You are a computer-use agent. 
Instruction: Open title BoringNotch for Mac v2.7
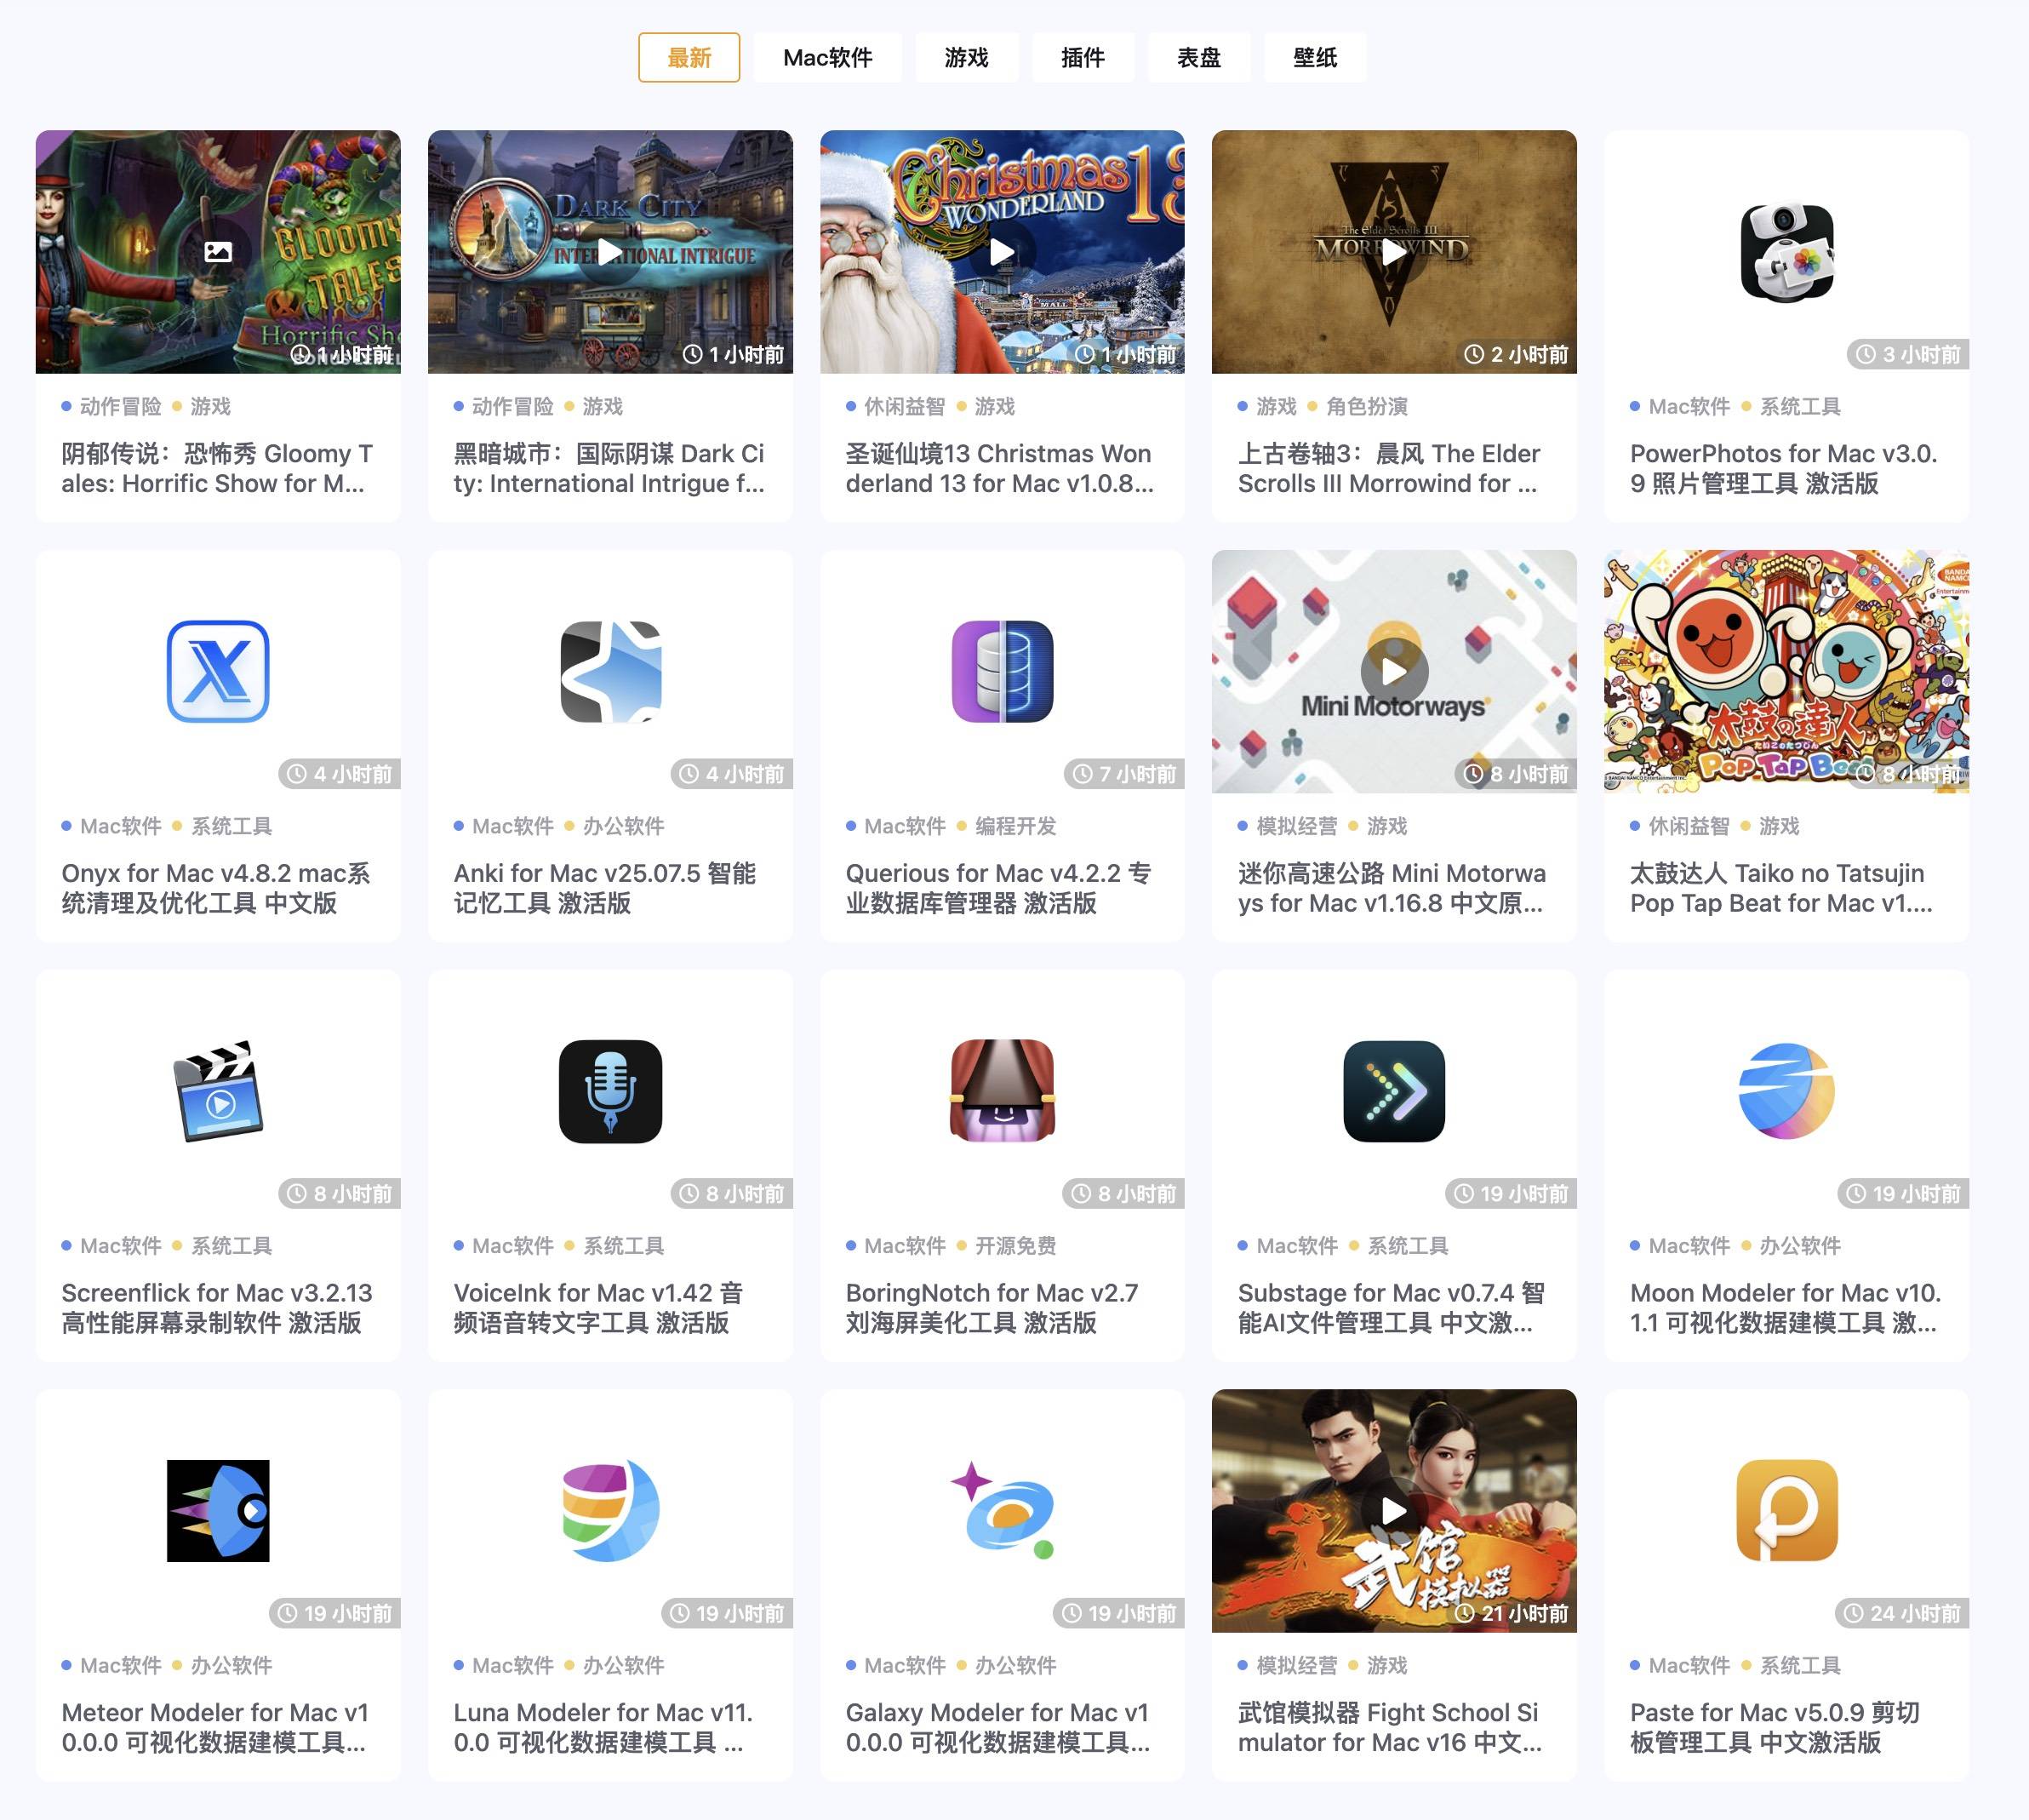(x=992, y=1307)
